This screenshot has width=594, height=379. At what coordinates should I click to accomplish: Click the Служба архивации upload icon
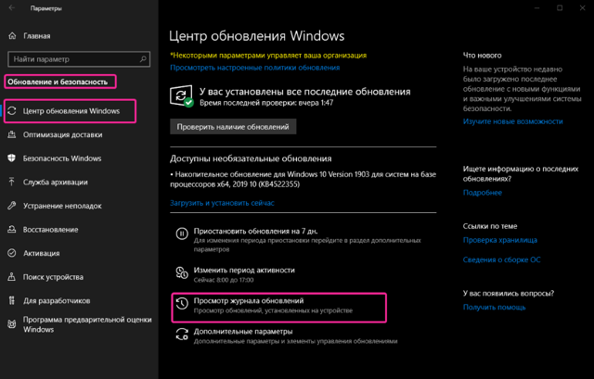pos(12,182)
